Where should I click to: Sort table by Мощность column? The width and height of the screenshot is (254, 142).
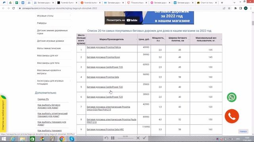158,39
